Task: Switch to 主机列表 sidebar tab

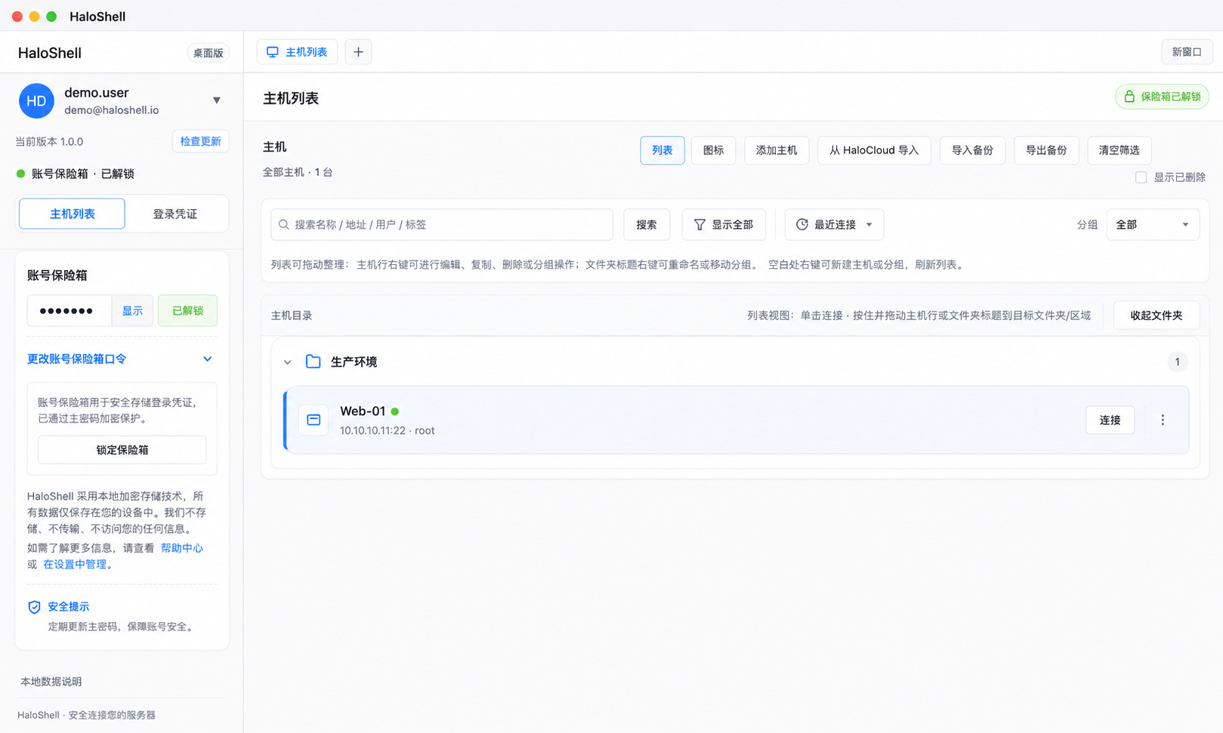Action: [x=72, y=214]
